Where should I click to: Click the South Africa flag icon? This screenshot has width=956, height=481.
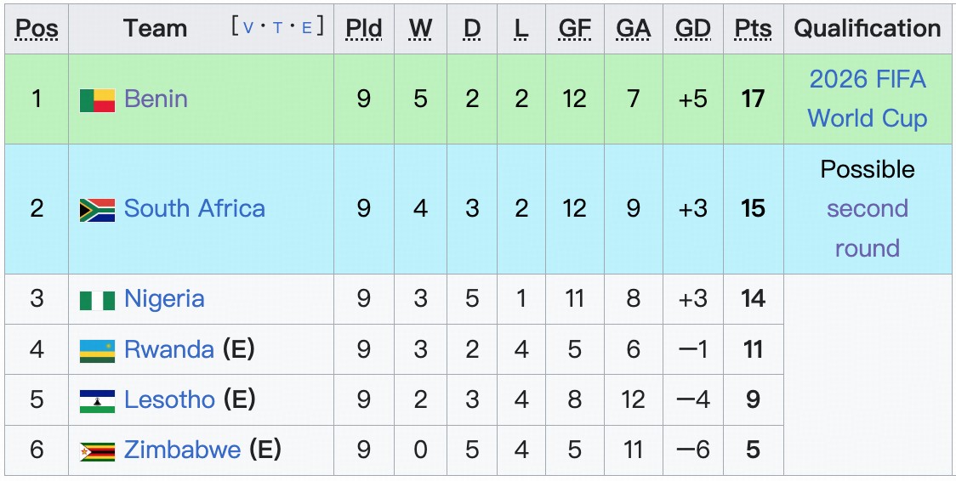pos(97,210)
